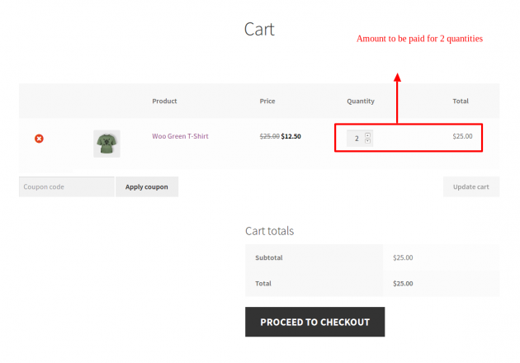Click the Cart totals heading
Screen dimensions: 520x363
270,231
